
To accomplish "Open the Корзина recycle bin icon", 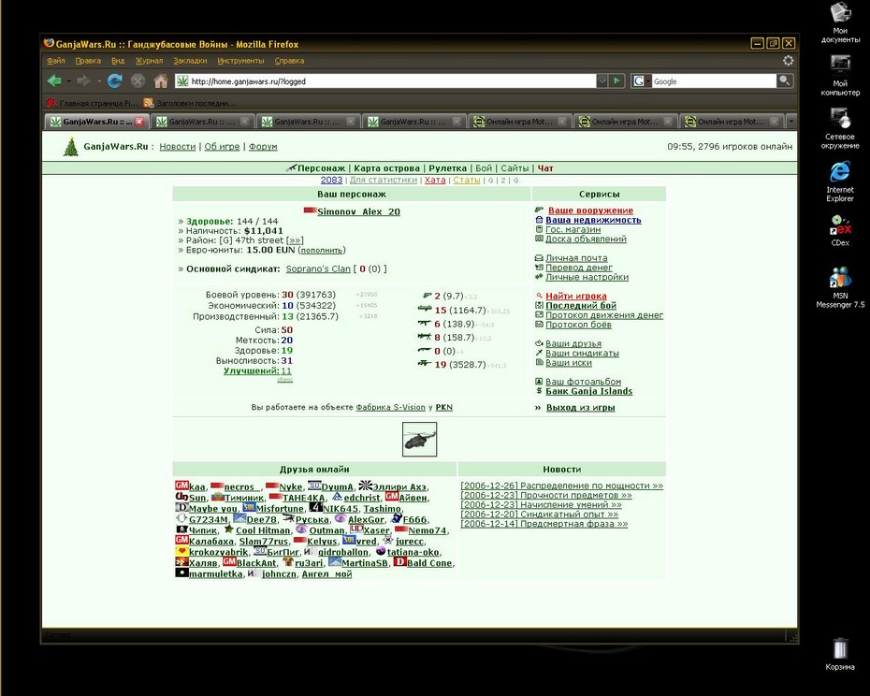I will pyautogui.click(x=839, y=655).
